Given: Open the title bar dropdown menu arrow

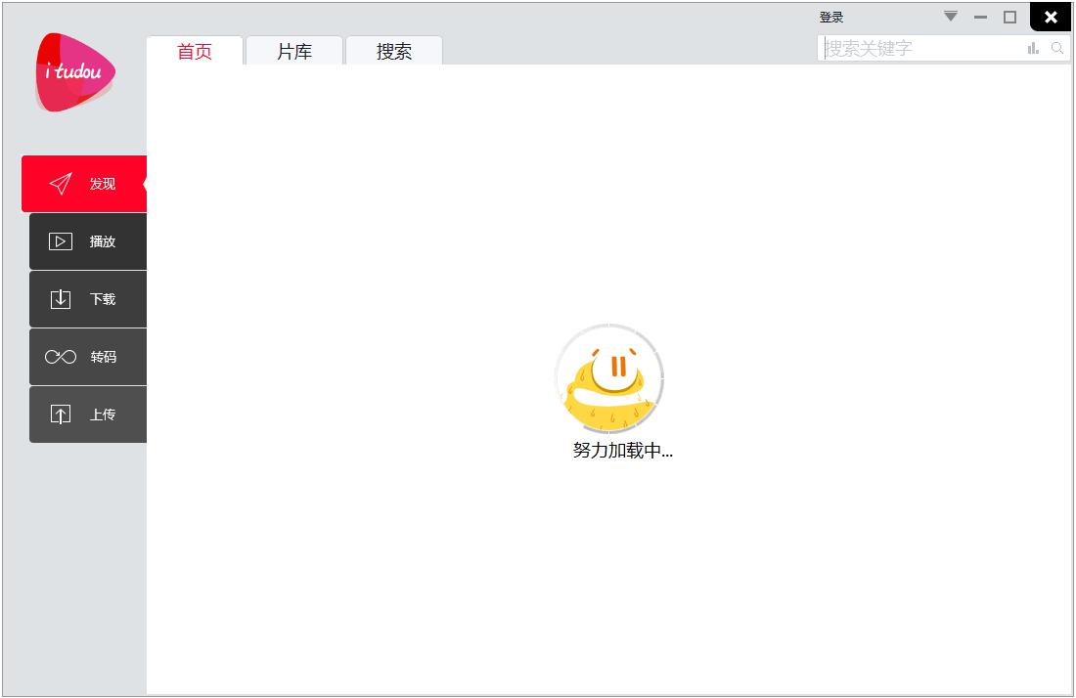Looking at the screenshot, I should click(x=951, y=17).
